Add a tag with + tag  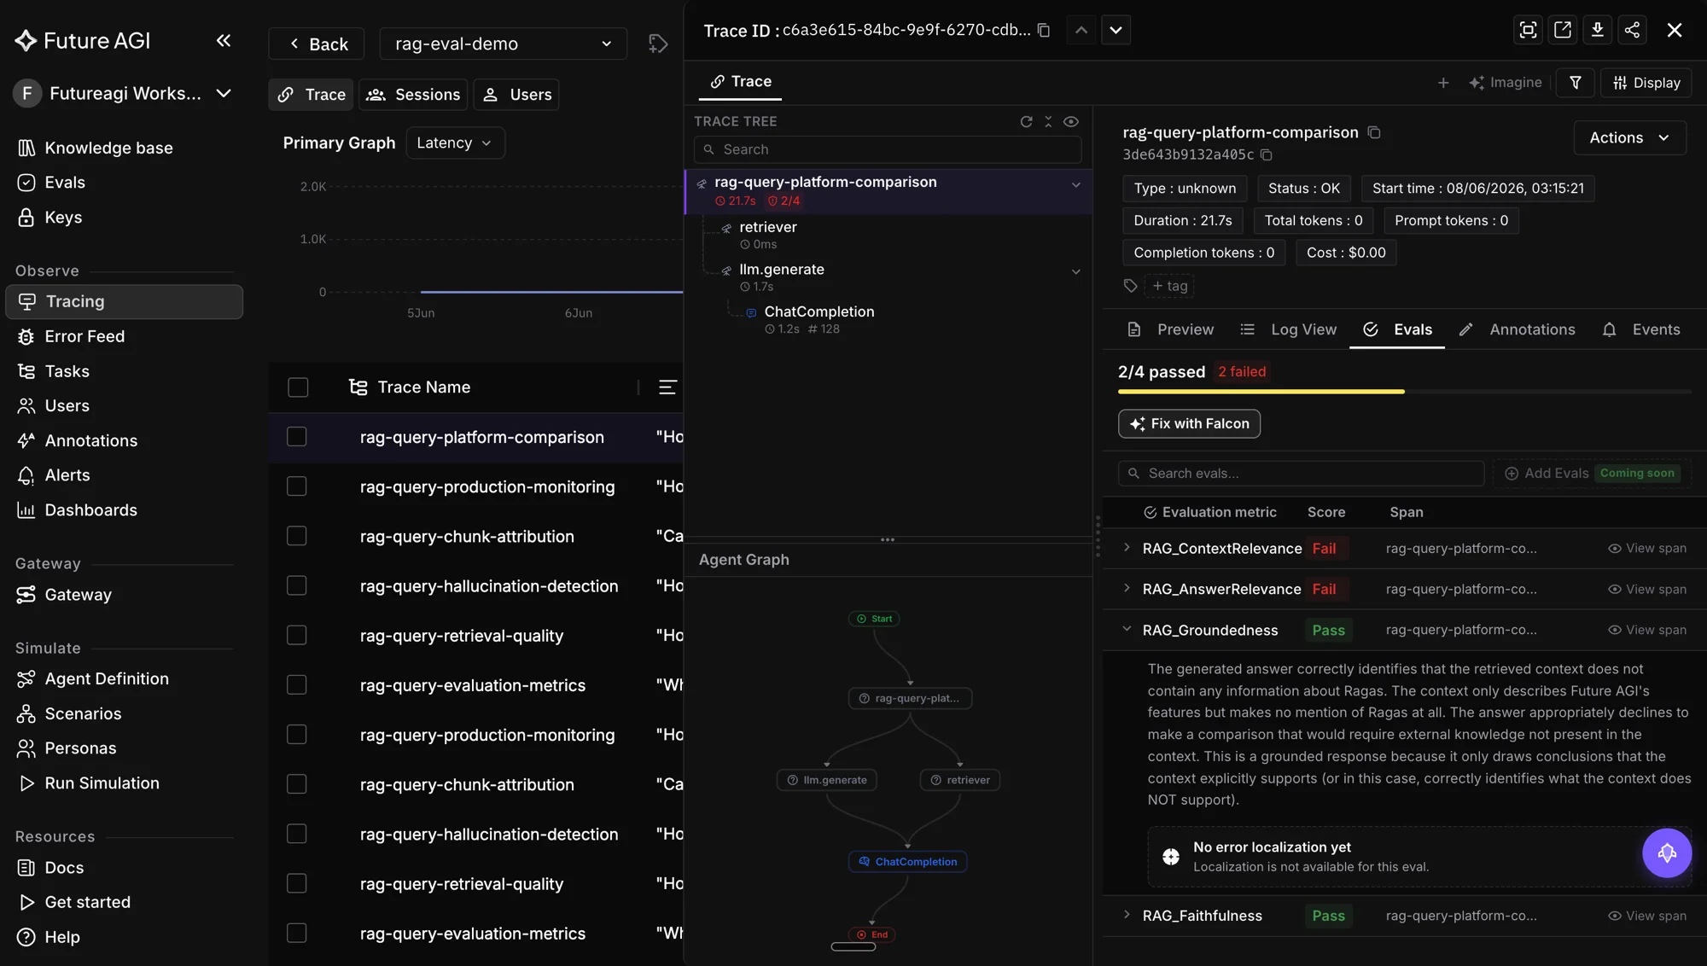1169,286
